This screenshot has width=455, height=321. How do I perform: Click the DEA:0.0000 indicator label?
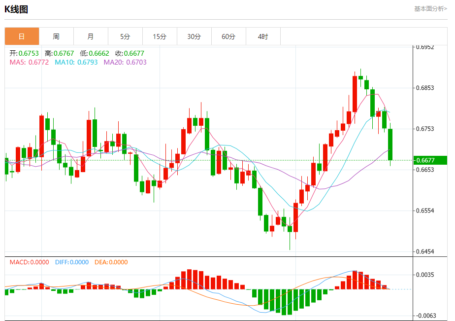point(111,262)
